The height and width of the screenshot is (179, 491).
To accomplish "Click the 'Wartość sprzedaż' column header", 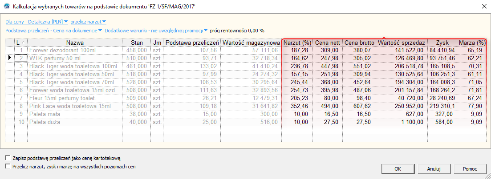I will click(x=402, y=43).
